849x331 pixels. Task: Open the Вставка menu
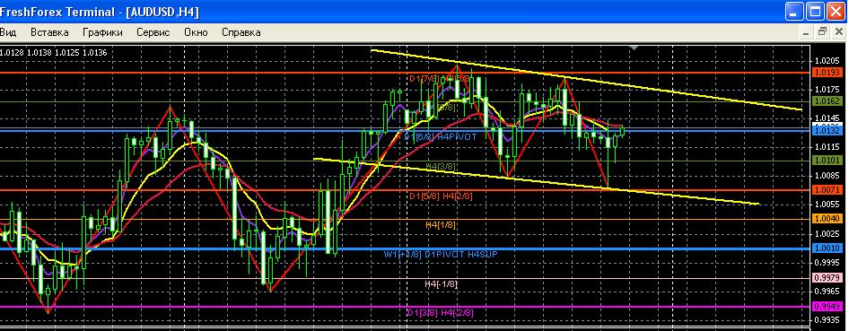coord(49,32)
